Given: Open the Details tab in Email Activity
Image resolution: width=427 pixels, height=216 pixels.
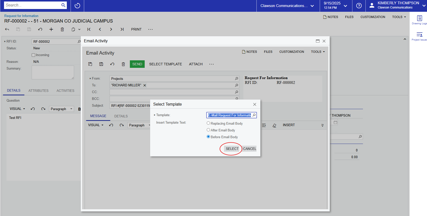Looking at the screenshot, I should 121,116.
